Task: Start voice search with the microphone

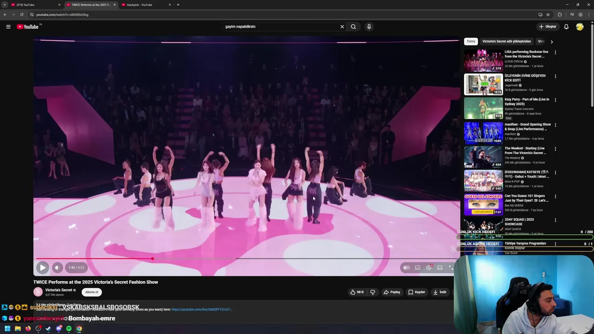Action: click(369, 26)
